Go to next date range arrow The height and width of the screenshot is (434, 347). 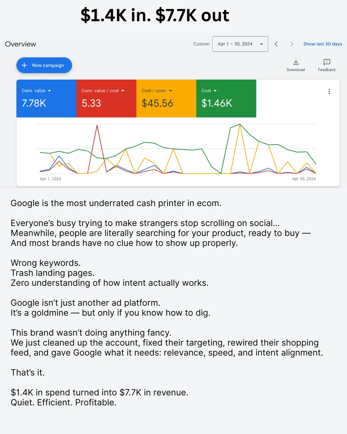tap(292, 44)
